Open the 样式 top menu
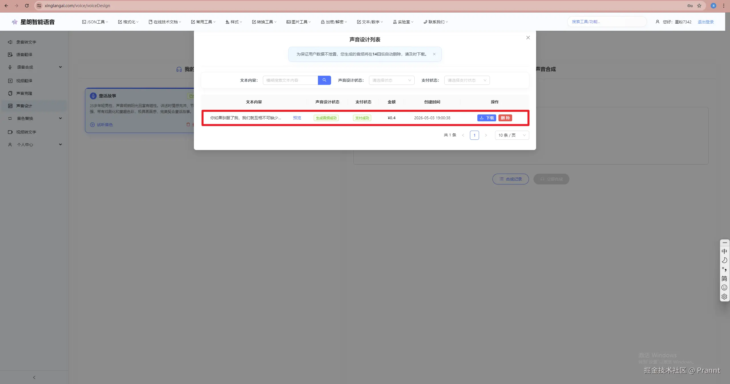Image resolution: width=730 pixels, height=384 pixels. pos(234,22)
